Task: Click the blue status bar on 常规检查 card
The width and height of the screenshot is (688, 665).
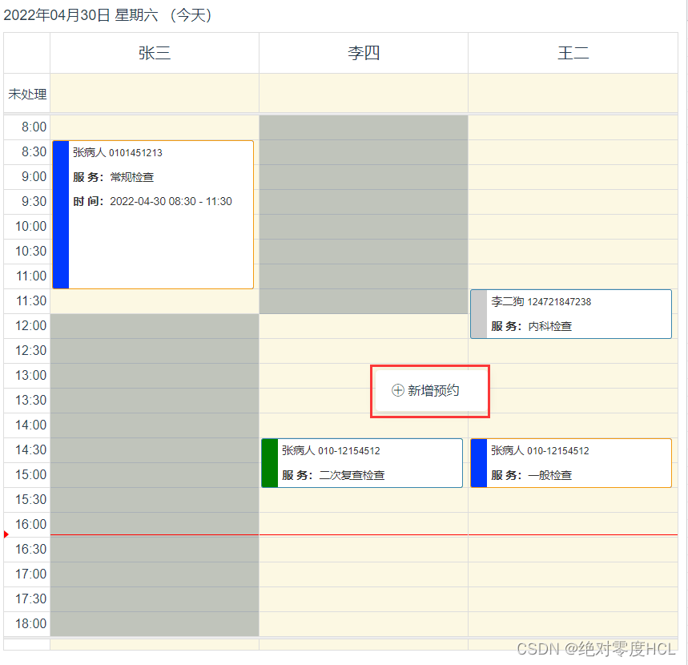Action: (x=61, y=215)
